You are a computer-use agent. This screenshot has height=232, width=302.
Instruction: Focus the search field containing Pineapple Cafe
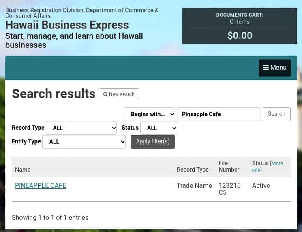click(218, 114)
